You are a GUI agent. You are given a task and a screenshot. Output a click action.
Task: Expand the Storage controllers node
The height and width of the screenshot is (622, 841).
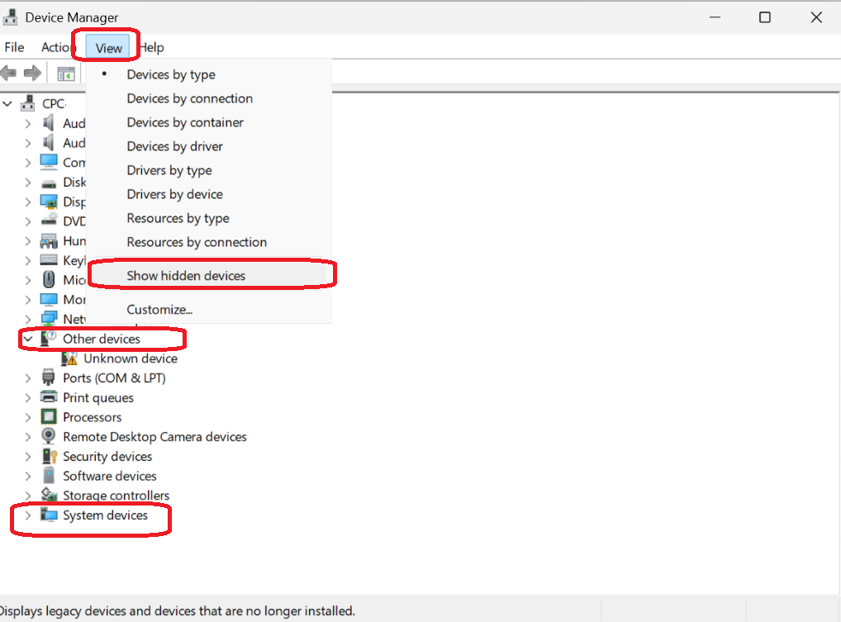pyautogui.click(x=28, y=496)
